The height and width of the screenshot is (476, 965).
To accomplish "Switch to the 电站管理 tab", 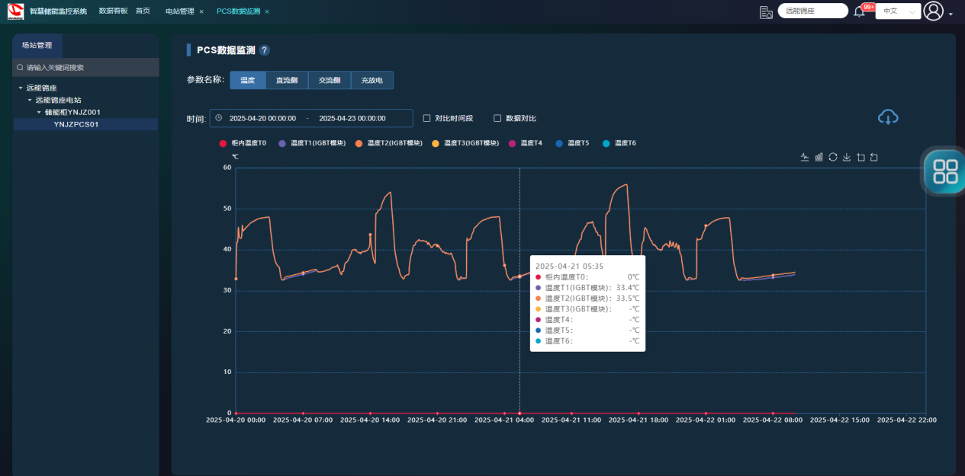I will (180, 11).
